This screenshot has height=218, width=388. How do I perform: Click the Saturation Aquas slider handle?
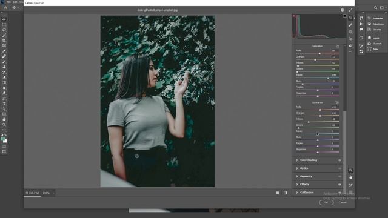click(x=329, y=78)
